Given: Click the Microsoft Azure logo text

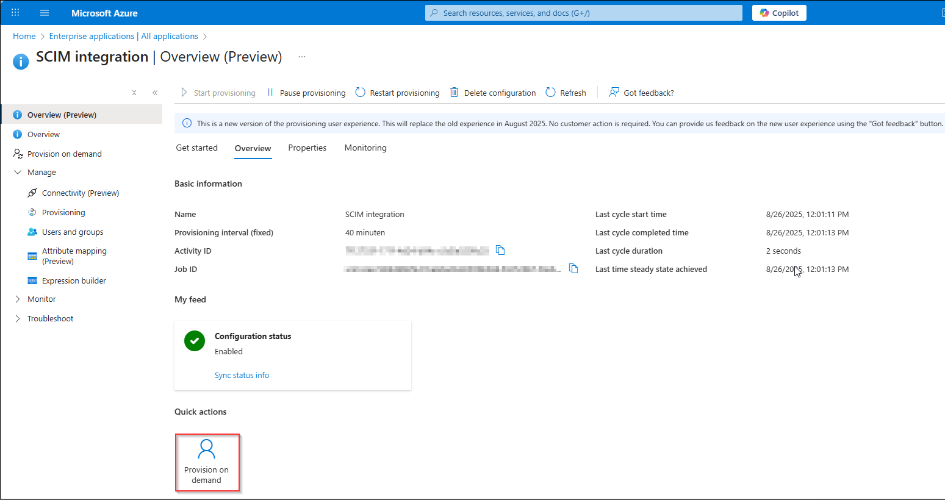Looking at the screenshot, I should [104, 13].
